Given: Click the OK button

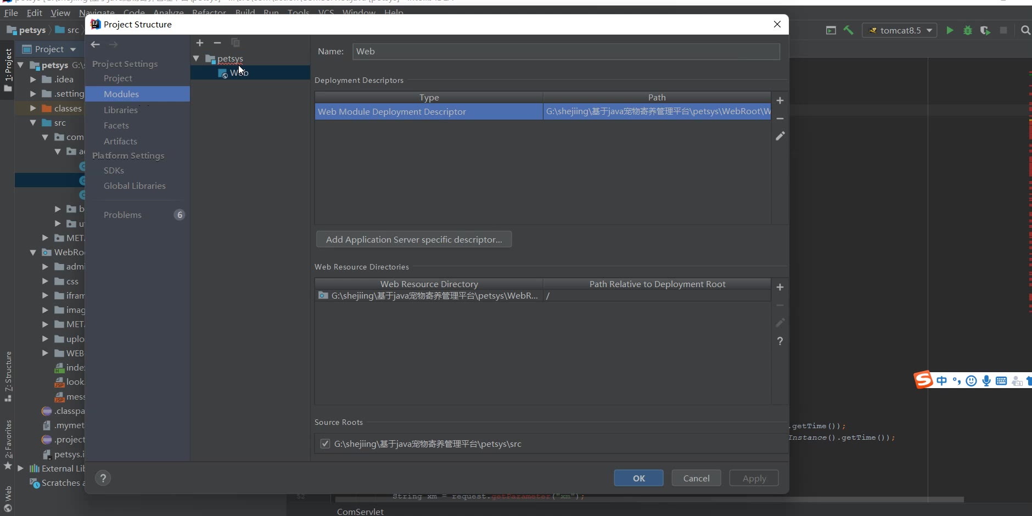Looking at the screenshot, I should [639, 478].
